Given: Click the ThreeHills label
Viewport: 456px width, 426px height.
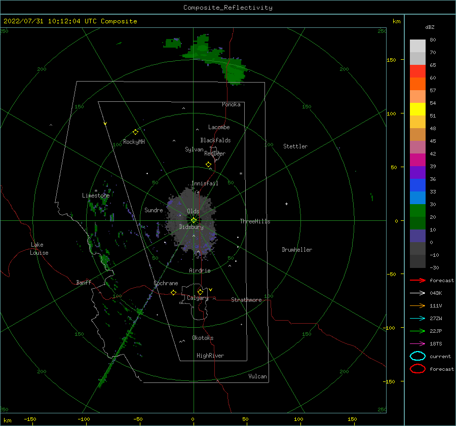Looking at the screenshot, I should point(255,221).
